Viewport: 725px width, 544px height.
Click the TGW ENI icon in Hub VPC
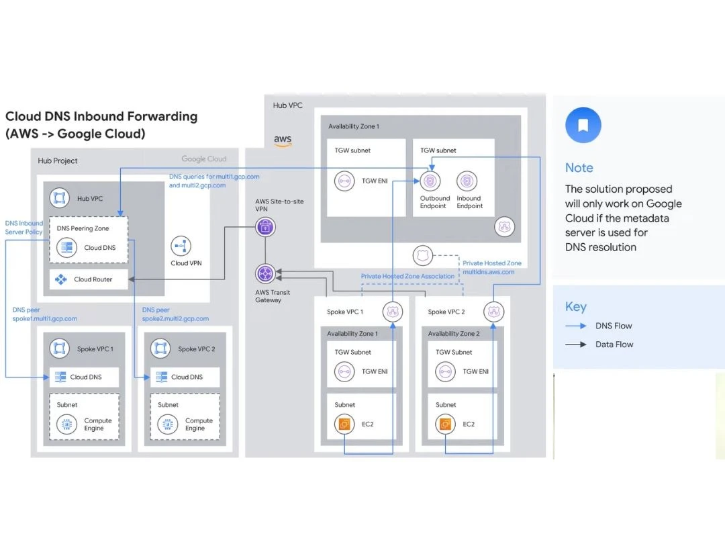tap(345, 181)
